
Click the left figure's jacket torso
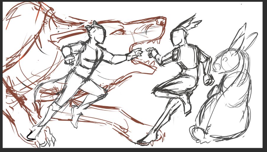89,58
